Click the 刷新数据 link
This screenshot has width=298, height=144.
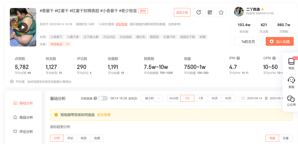tap(121, 24)
